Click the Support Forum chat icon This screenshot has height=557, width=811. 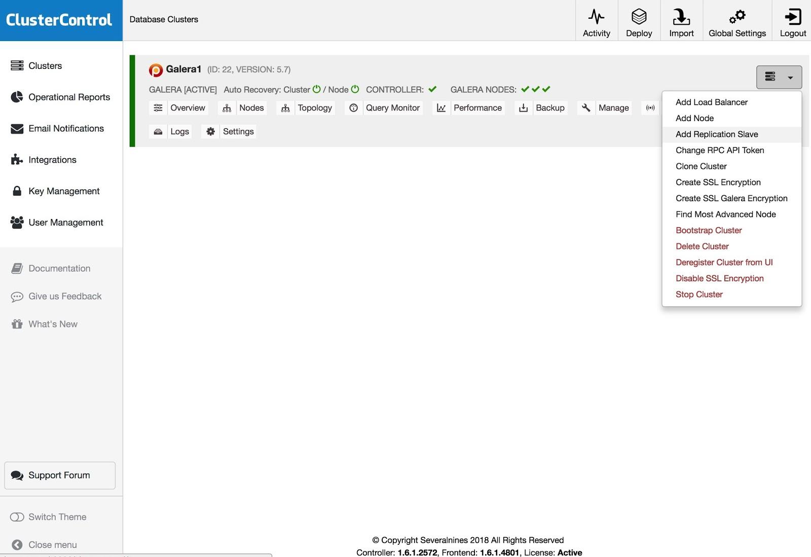[17, 475]
